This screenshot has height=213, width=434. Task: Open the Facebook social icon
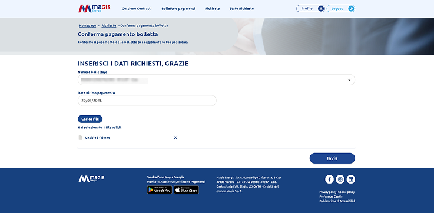point(329,179)
